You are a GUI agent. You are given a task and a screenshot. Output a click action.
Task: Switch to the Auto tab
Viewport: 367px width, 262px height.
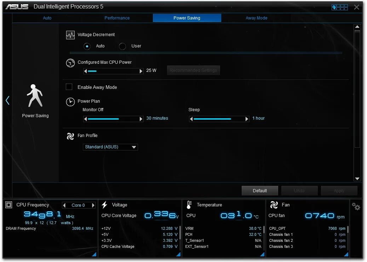[x=47, y=18]
